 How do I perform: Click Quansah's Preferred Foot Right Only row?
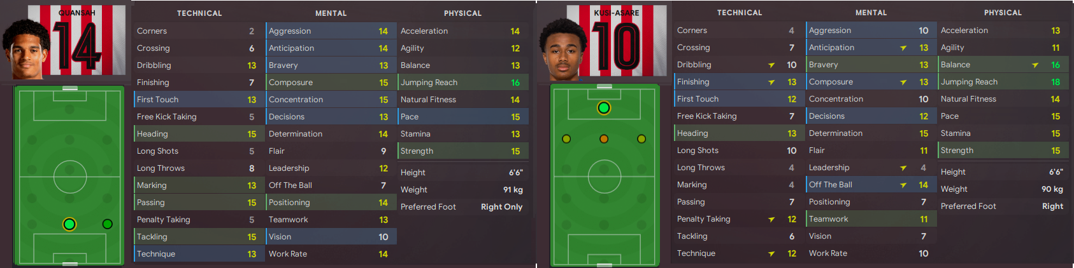(x=462, y=207)
